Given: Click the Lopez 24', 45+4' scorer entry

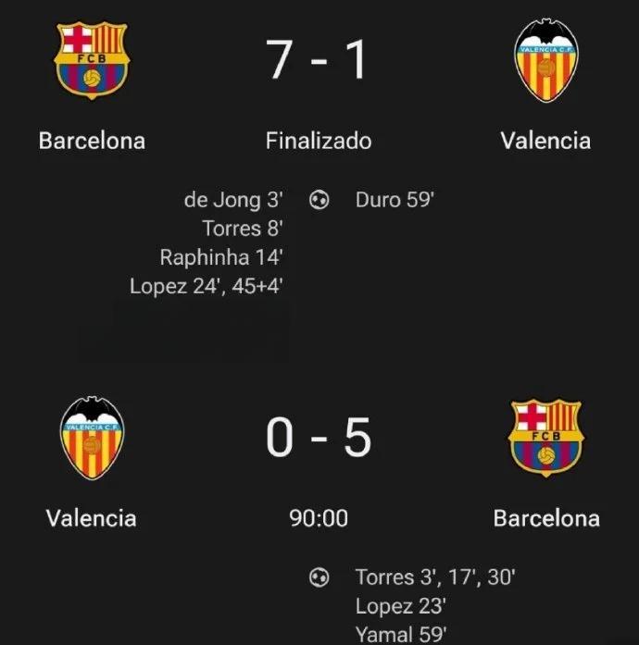Looking at the screenshot, I should [x=206, y=286].
